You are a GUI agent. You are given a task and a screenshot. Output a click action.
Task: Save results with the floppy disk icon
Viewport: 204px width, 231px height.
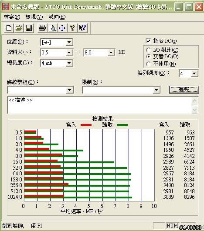pyautogui.click(x=29, y=28)
